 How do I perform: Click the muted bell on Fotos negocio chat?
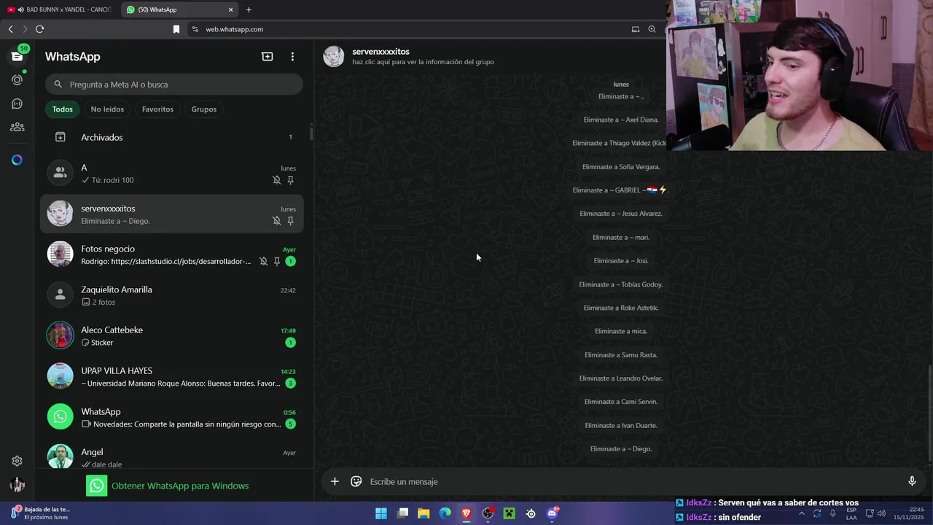click(x=263, y=261)
